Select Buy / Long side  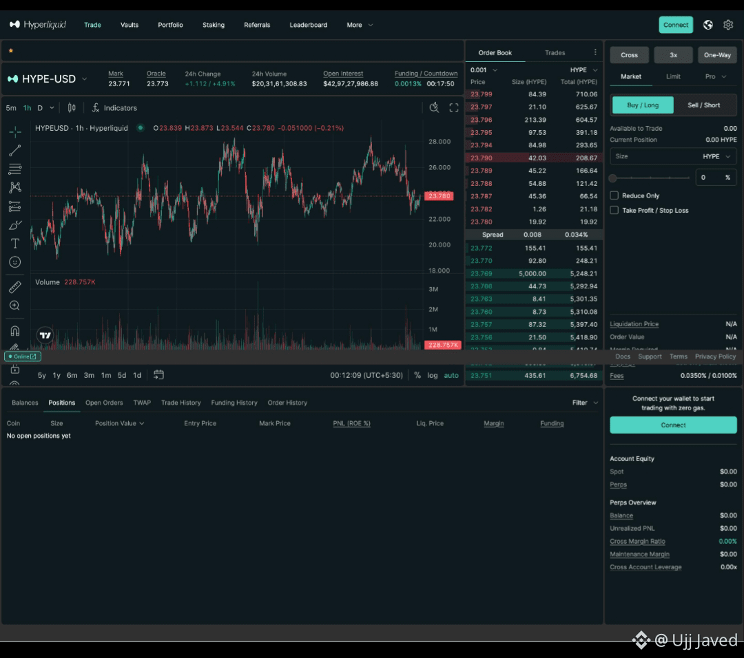pyautogui.click(x=643, y=105)
